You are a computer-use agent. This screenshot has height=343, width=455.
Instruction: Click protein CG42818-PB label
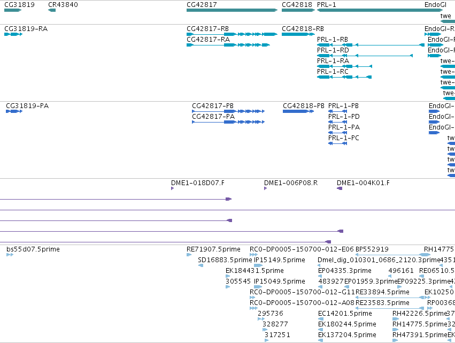click(x=304, y=106)
